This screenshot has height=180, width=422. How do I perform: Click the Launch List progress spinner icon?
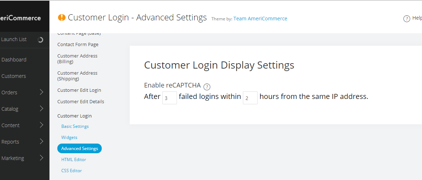click(40, 40)
